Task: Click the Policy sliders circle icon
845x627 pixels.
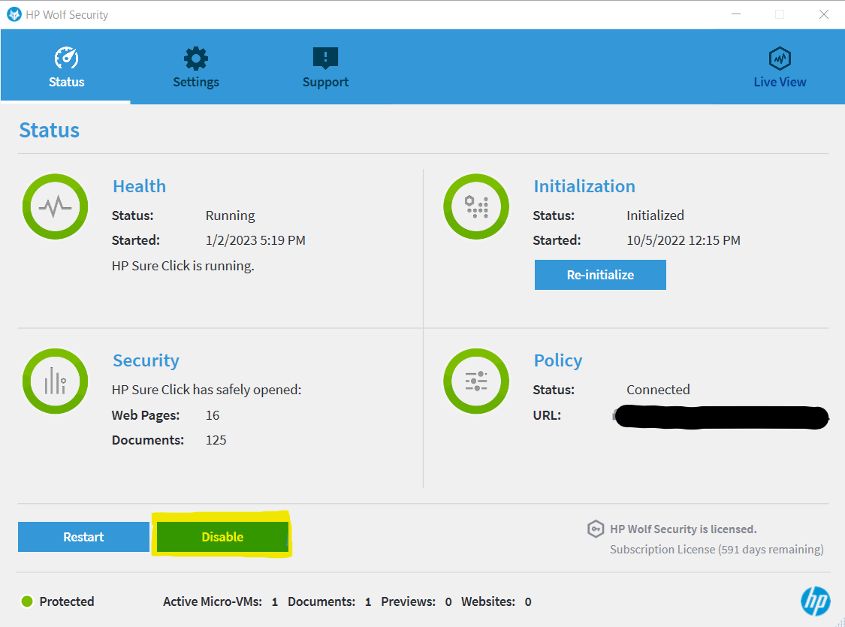Action: [x=476, y=381]
